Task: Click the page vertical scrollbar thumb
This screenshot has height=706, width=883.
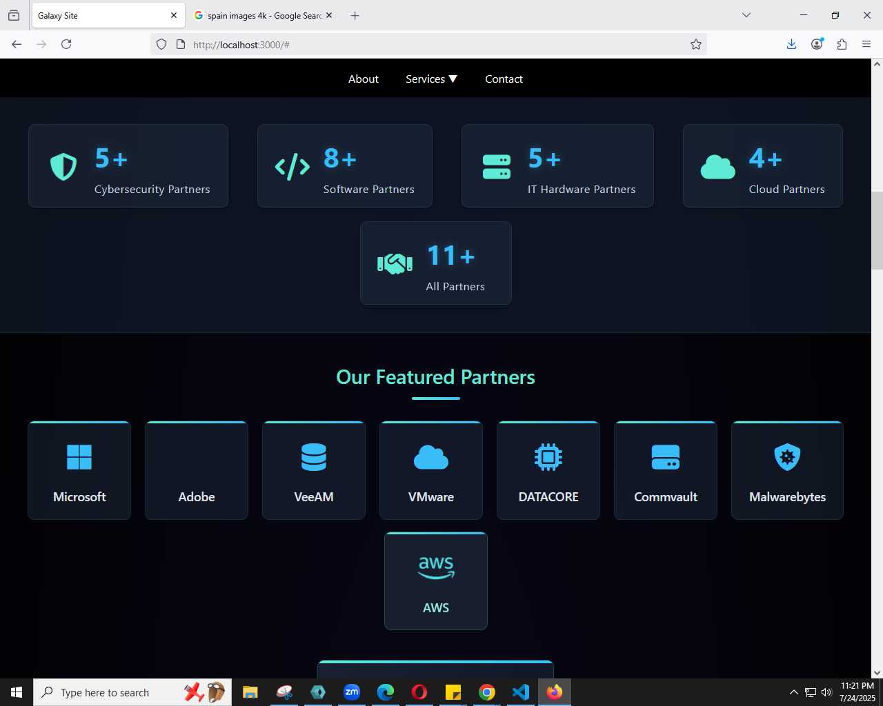Action: (877, 230)
